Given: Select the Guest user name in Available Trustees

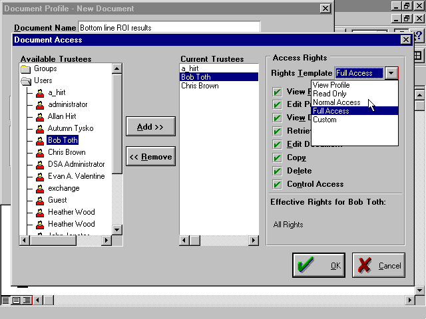Looking at the screenshot, I should pyautogui.click(x=57, y=200).
